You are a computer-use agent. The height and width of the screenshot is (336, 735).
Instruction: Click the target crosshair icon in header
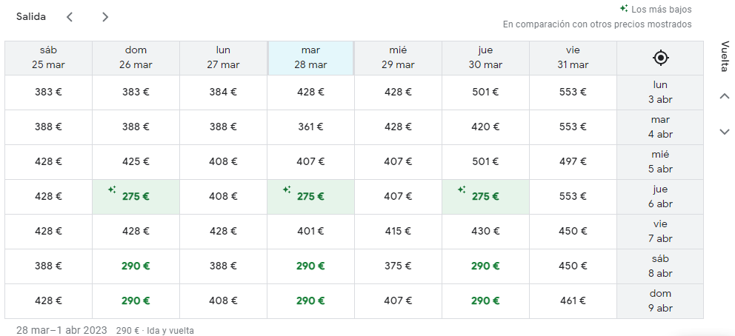pos(661,58)
